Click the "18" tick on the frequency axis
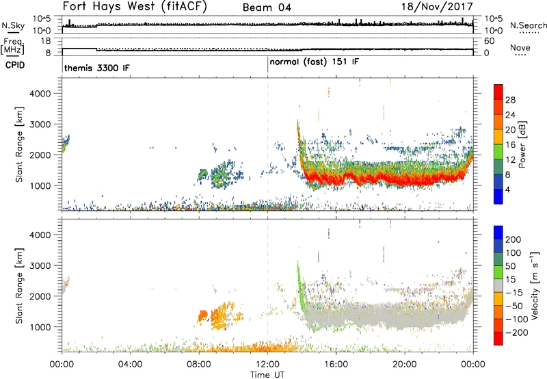 coord(46,41)
